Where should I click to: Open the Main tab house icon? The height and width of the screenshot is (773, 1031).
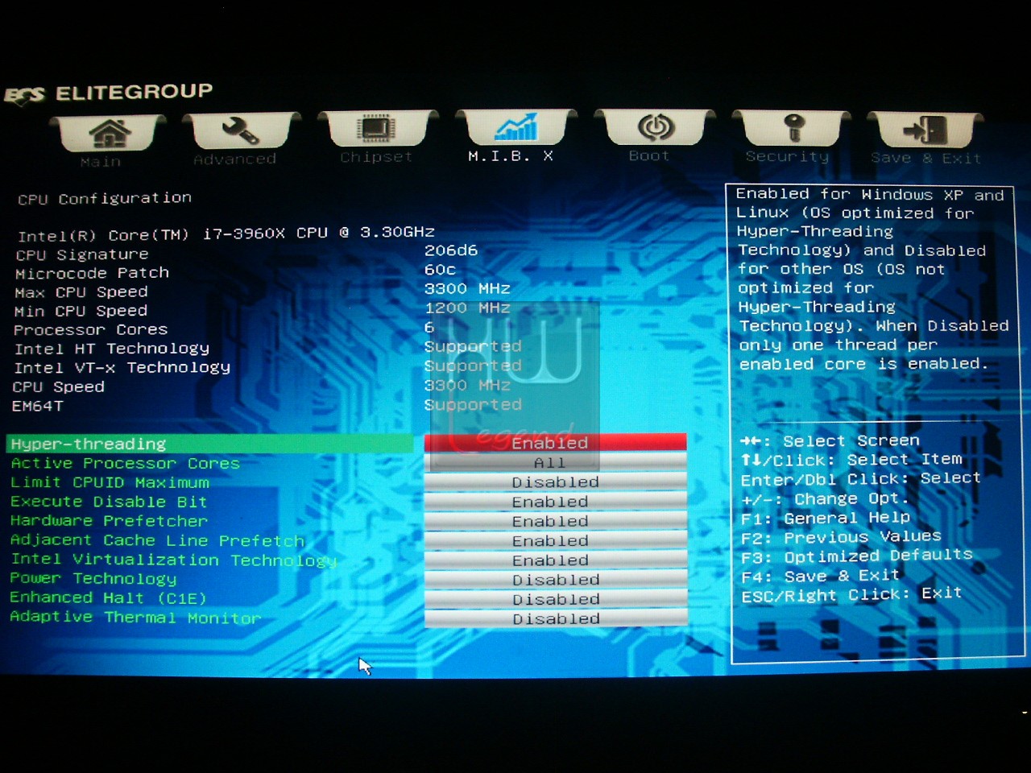109,133
